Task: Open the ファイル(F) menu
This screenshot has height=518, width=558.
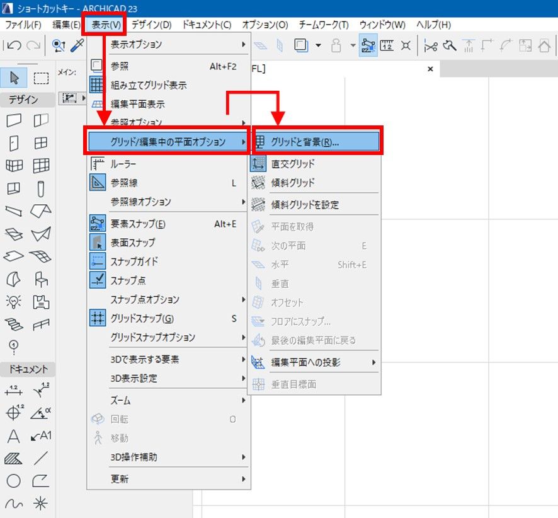Action: [23, 25]
